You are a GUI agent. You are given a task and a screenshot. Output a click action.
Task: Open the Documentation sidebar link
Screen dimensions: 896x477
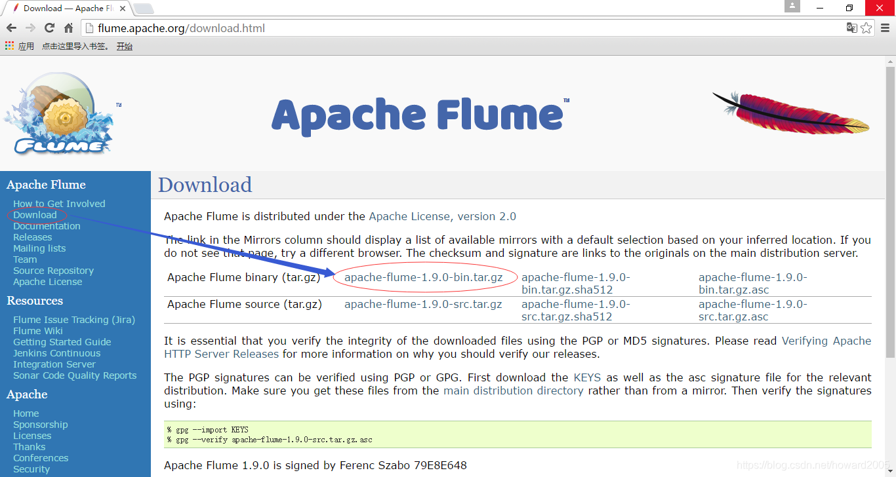point(47,226)
